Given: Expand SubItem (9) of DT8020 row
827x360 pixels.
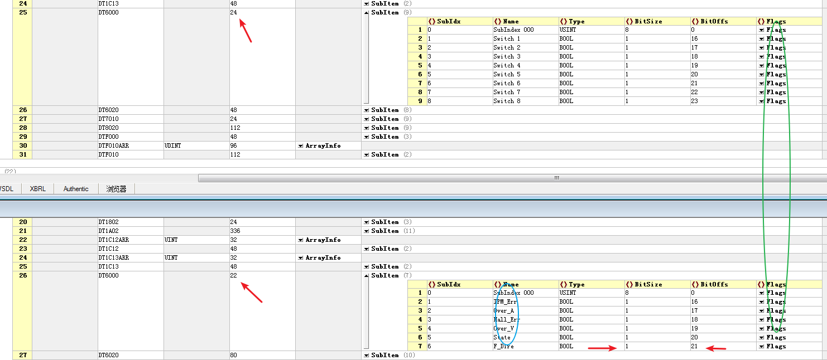Looking at the screenshot, I should [366, 128].
